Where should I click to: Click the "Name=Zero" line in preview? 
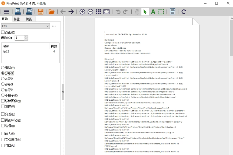(111, 45)
